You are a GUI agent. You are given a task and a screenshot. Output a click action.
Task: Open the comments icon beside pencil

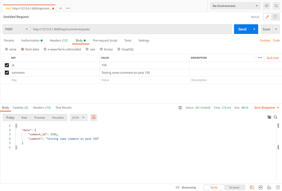coord(275,17)
